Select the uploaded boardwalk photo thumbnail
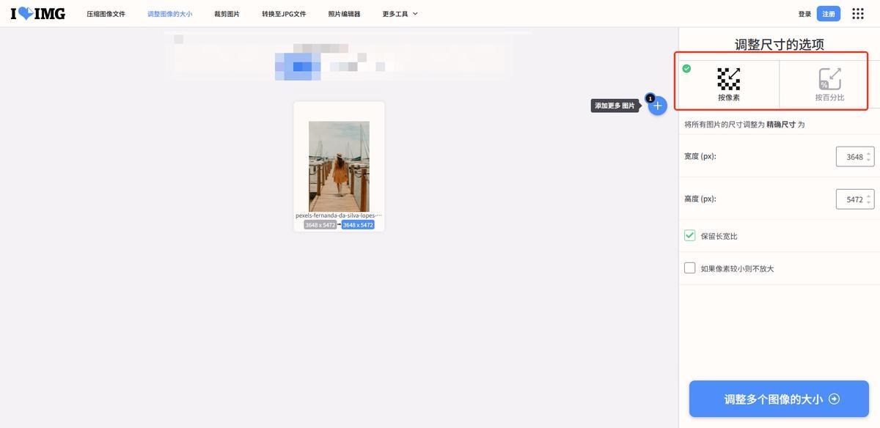 point(339,166)
